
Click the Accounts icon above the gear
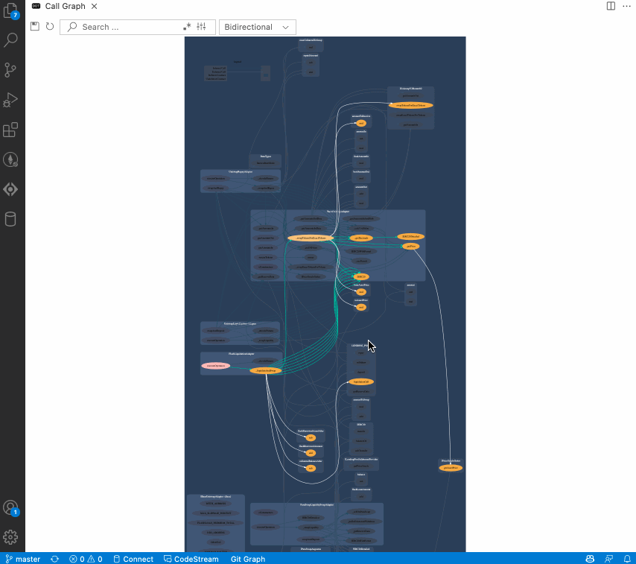coord(10,508)
